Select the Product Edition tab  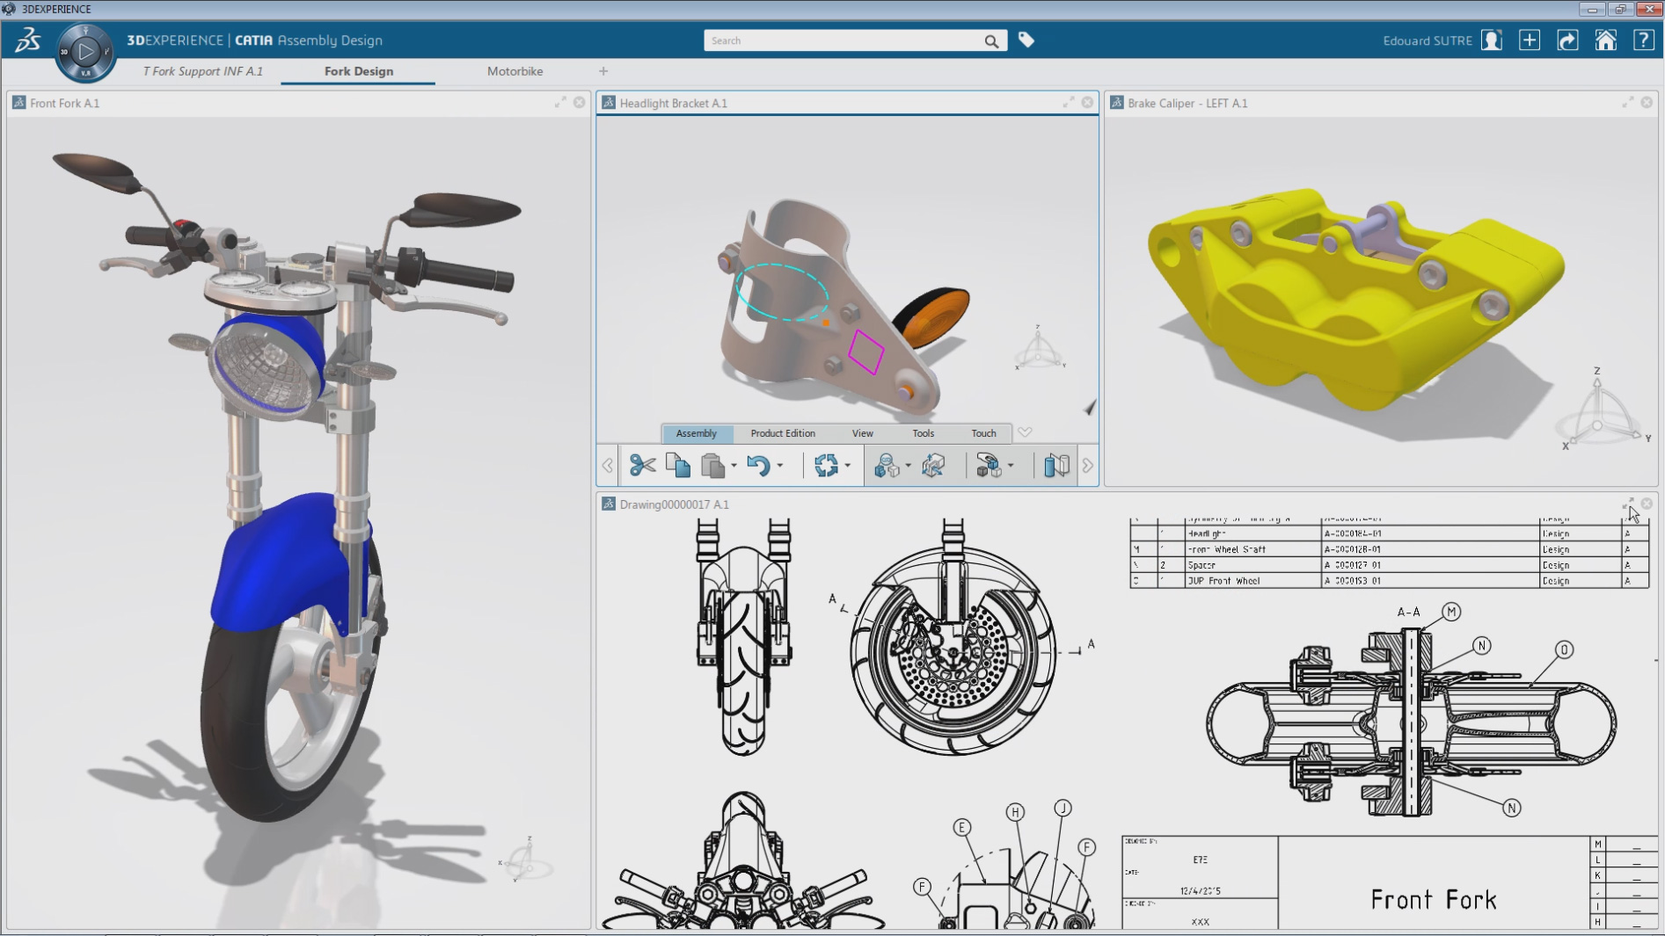pos(783,433)
